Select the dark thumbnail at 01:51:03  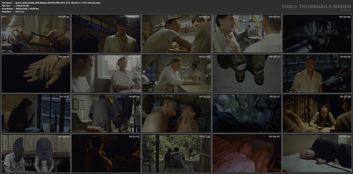point(106,153)
